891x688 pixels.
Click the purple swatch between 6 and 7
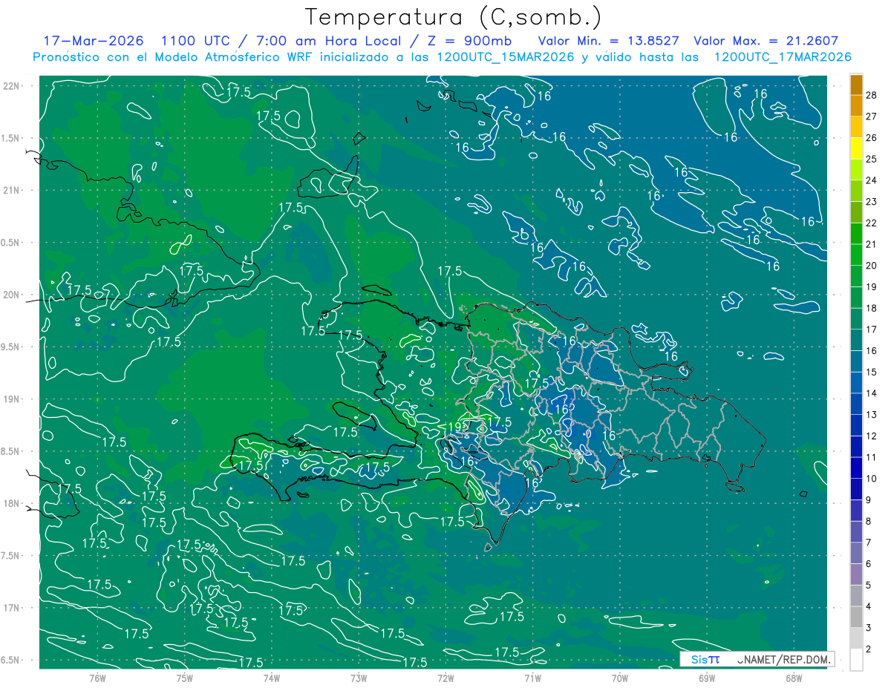point(856,553)
